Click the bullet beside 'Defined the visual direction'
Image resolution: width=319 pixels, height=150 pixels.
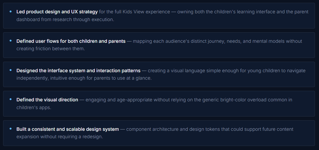(11, 100)
